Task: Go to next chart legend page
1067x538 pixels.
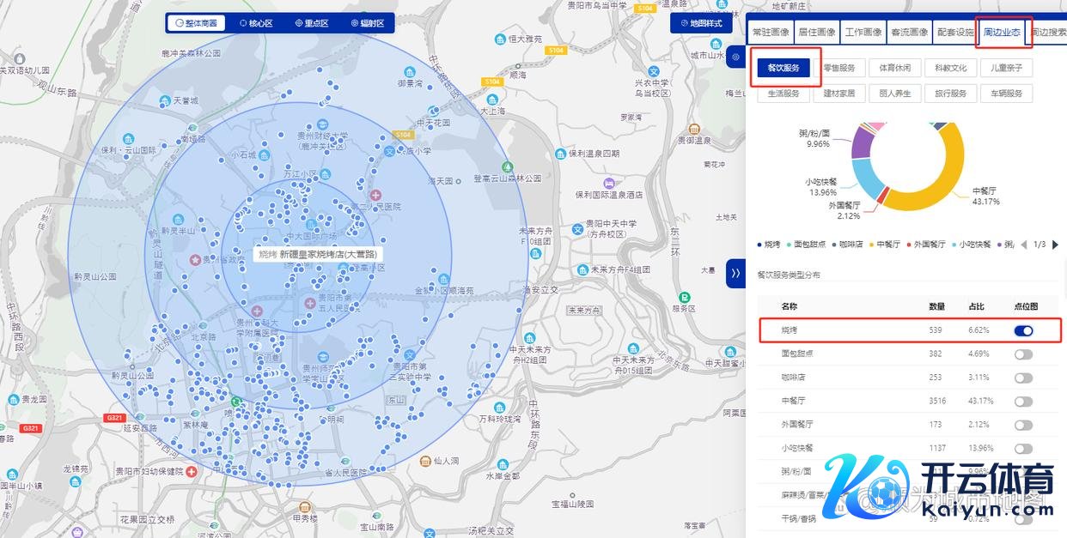Action: [x=1054, y=245]
